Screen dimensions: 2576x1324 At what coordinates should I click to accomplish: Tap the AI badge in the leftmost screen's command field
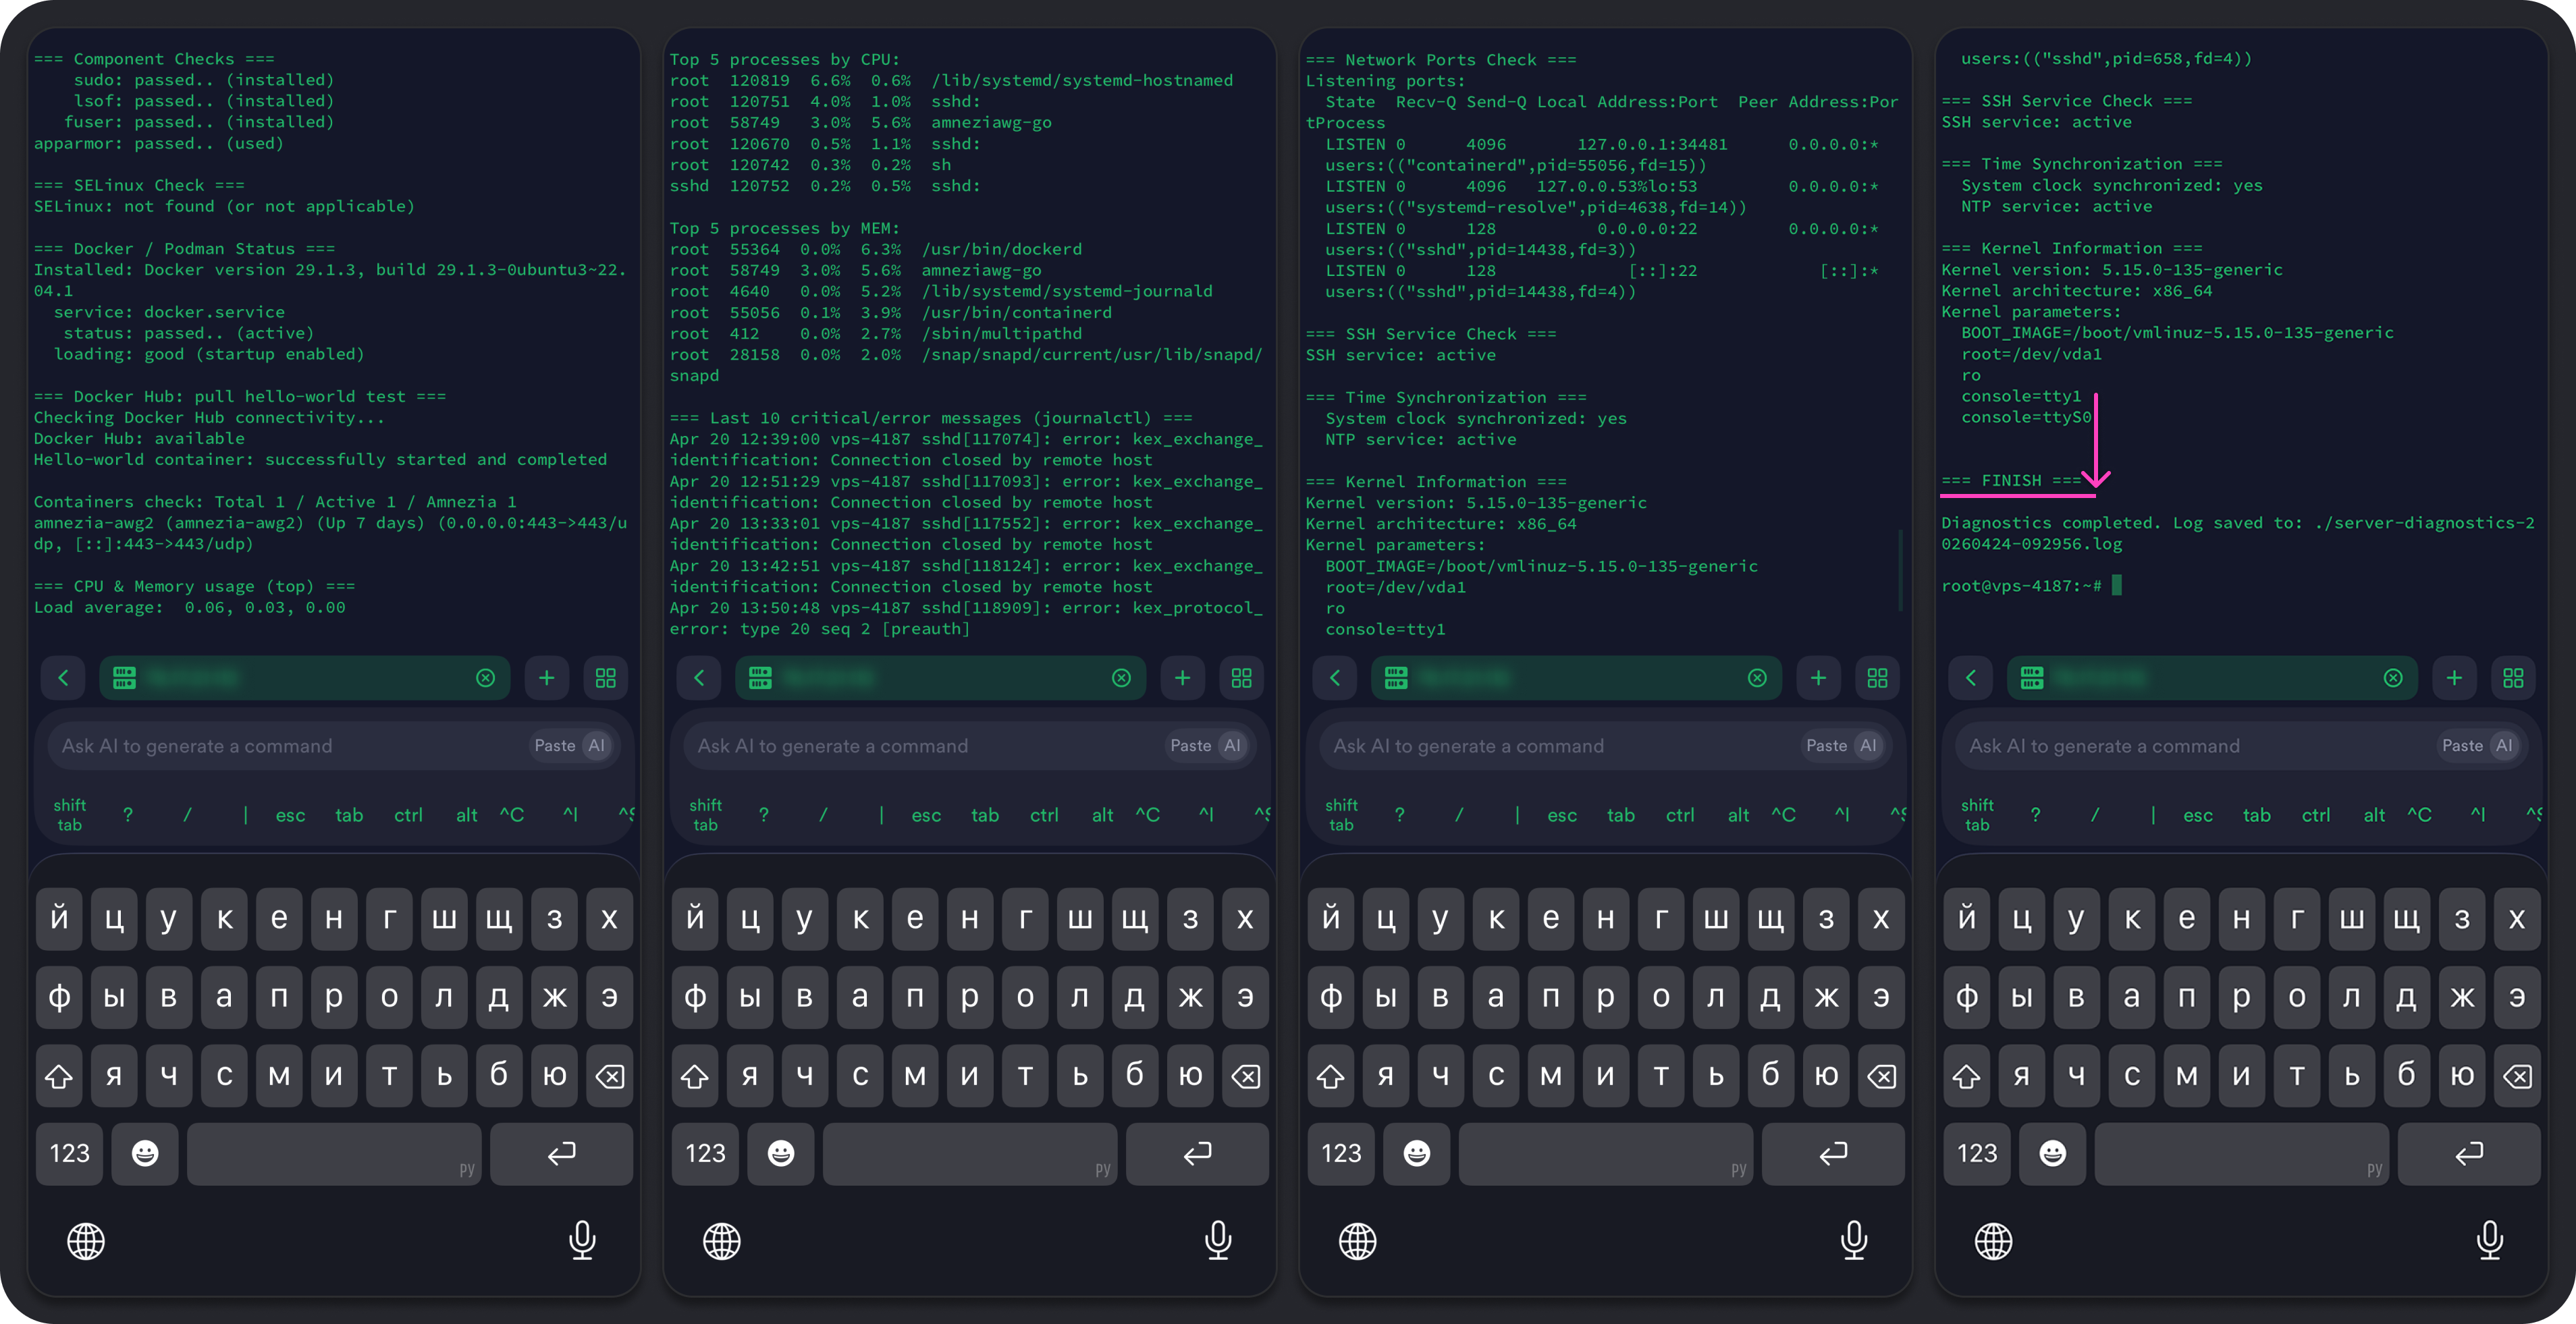[597, 745]
